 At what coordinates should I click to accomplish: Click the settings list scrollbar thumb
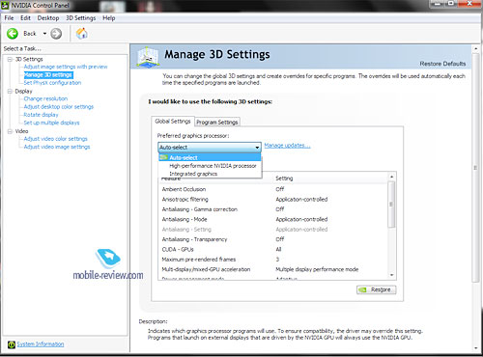coord(391,205)
